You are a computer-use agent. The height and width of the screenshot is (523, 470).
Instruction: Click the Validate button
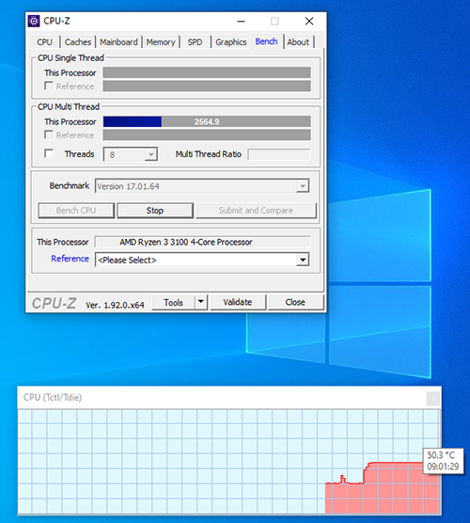coord(238,302)
